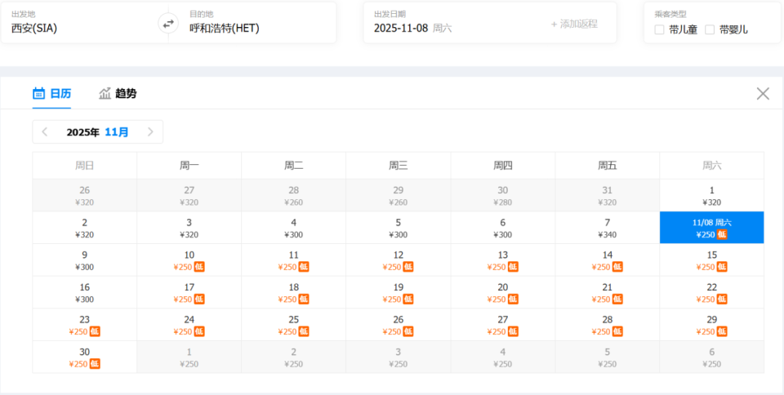
Task: Pick November 7 priced at ¥340
Action: coord(608,228)
